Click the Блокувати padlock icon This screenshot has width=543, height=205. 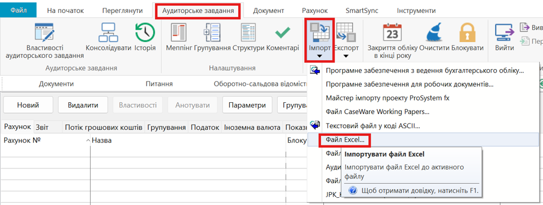[x=467, y=33]
